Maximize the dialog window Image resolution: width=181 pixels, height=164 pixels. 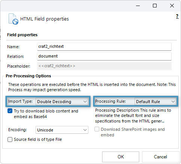(155, 6)
